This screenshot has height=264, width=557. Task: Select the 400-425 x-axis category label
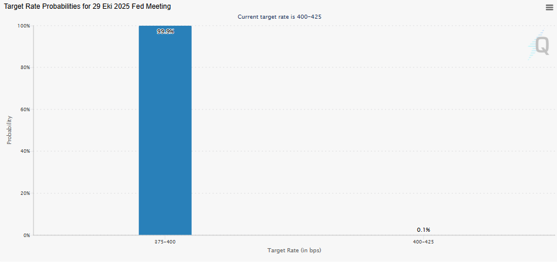click(x=423, y=242)
